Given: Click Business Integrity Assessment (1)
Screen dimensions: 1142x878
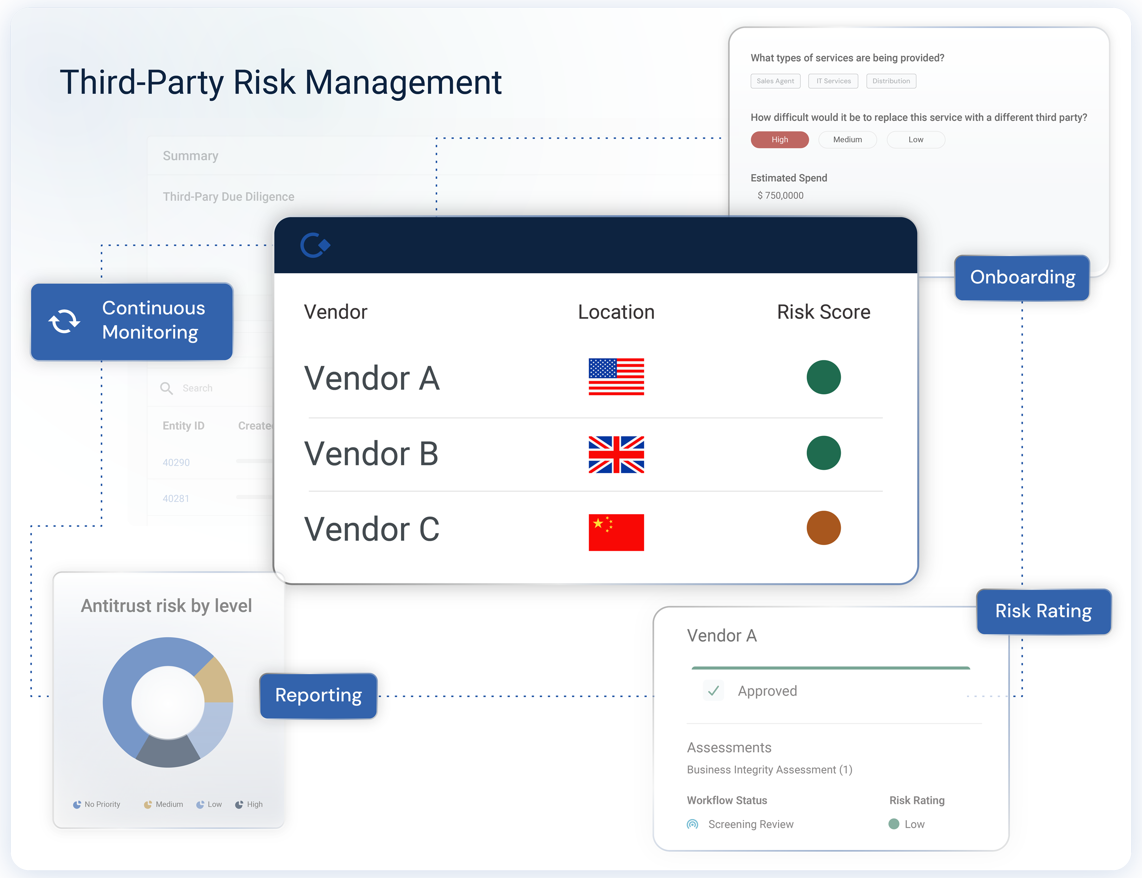Looking at the screenshot, I should [769, 770].
